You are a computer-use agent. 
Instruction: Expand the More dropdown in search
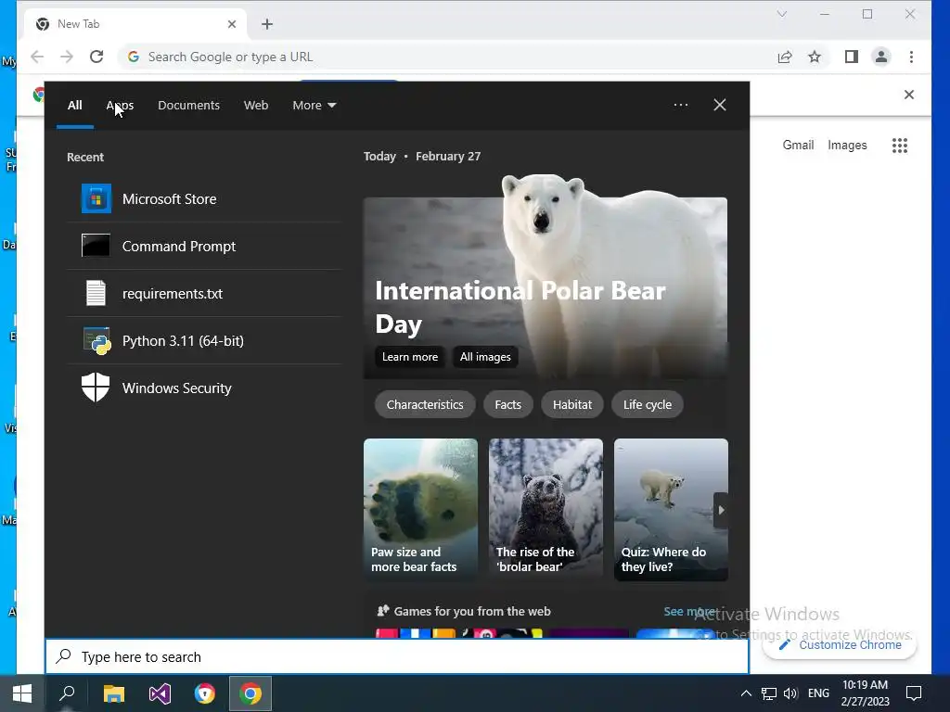[x=314, y=105]
